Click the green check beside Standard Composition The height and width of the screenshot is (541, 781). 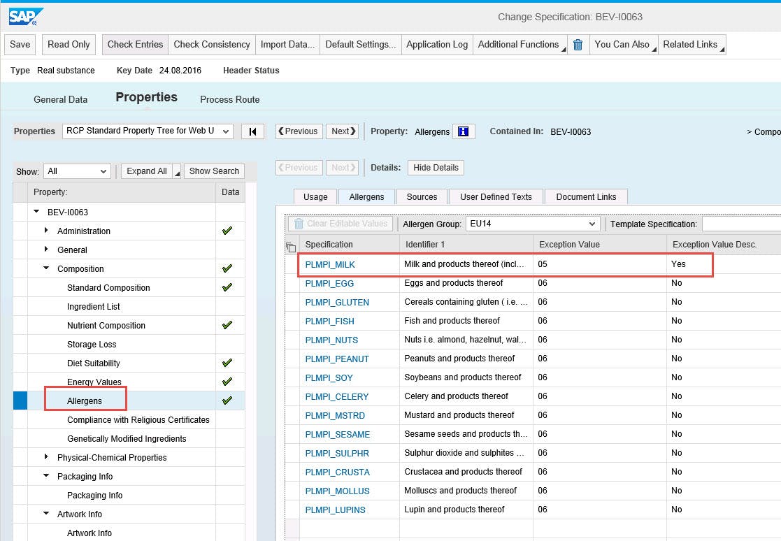pyautogui.click(x=227, y=287)
